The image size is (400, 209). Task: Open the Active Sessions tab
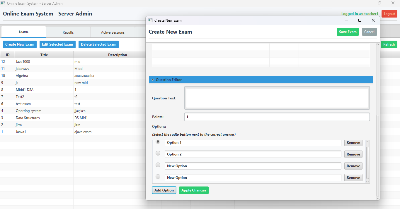[x=113, y=32]
